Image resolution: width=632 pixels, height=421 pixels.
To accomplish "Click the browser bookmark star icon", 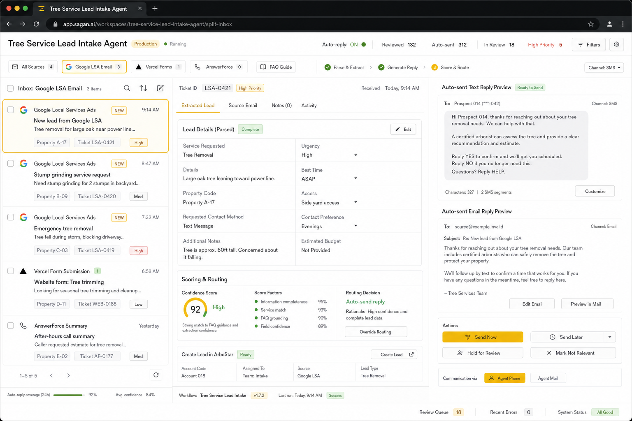I will pos(591,24).
